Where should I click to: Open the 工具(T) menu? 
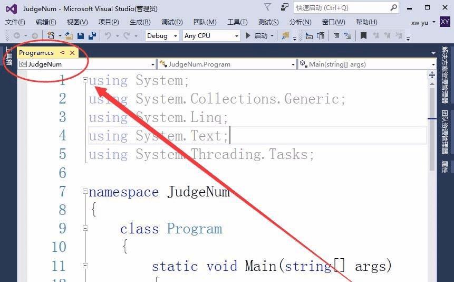click(237, 22)
